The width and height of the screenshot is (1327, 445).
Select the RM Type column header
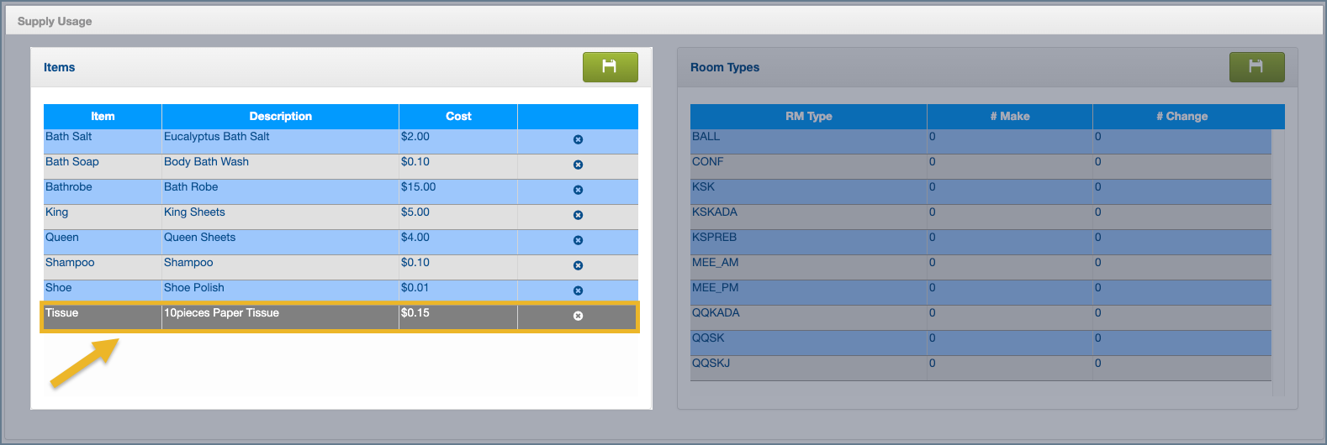[x=808, y=117]
